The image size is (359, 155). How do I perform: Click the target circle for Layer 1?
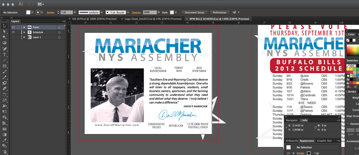pyautogui.click(x=59, y=37)
